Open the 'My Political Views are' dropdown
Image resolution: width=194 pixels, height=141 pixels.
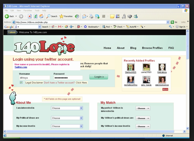[67, 118]
